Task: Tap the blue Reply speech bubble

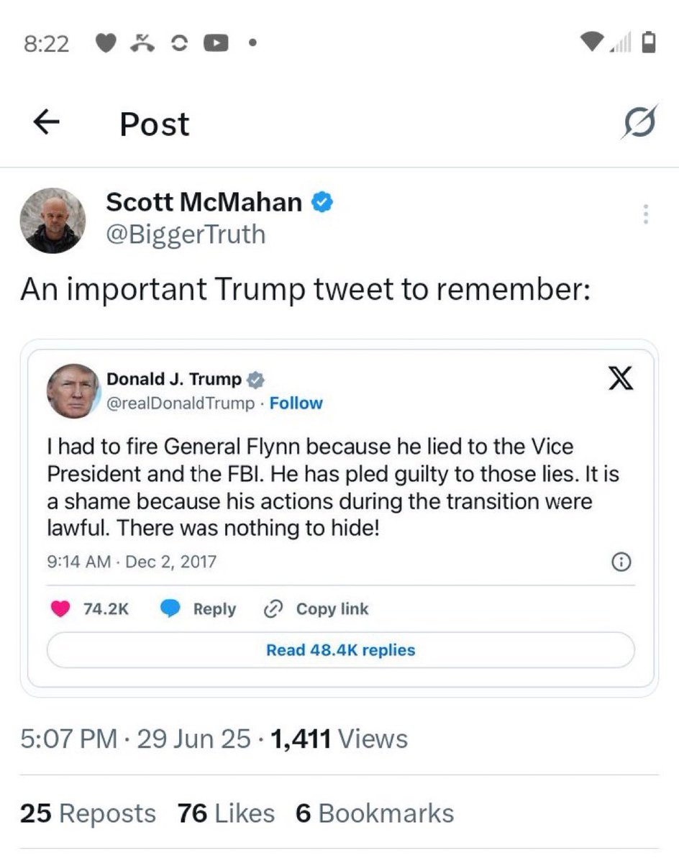Action: click(x=170, y=609)
